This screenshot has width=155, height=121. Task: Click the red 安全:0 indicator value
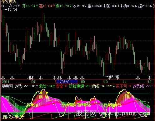[61, 86]
